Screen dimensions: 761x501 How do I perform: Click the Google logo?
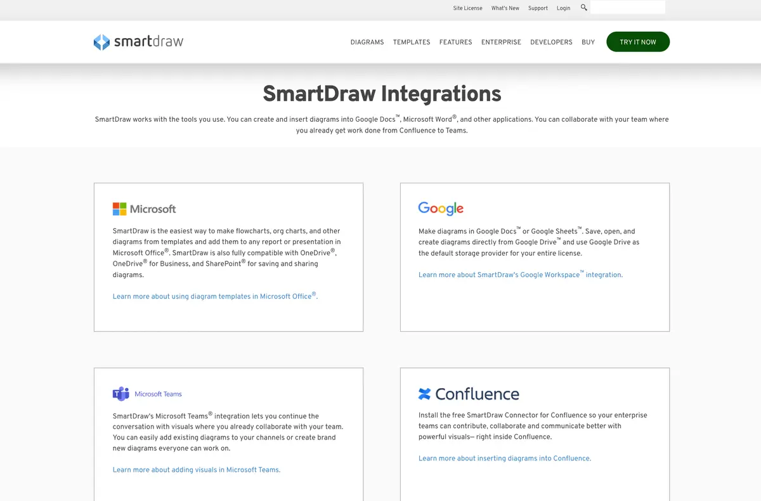click(441, 209)
